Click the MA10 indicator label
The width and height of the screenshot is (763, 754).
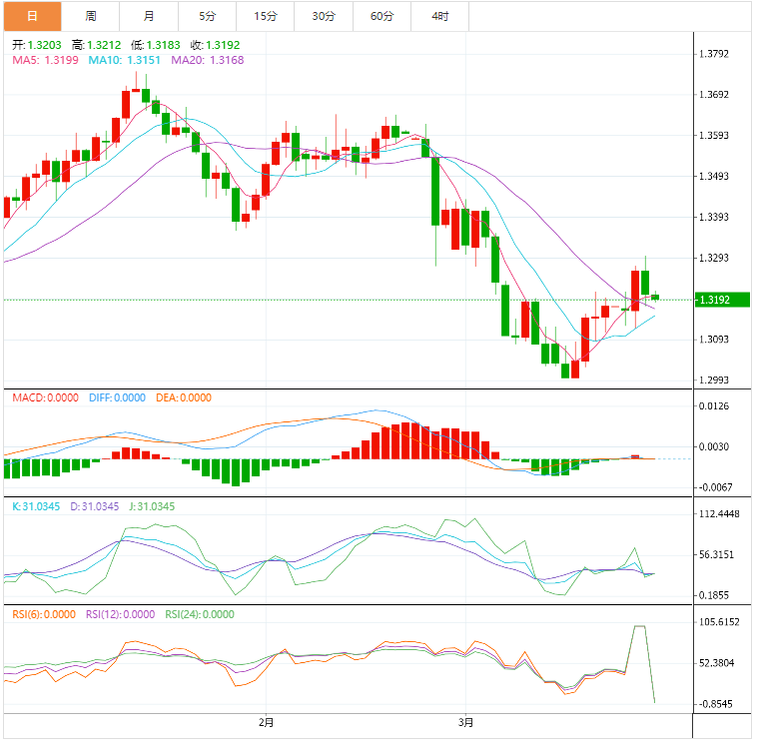[x=124, y=60]
